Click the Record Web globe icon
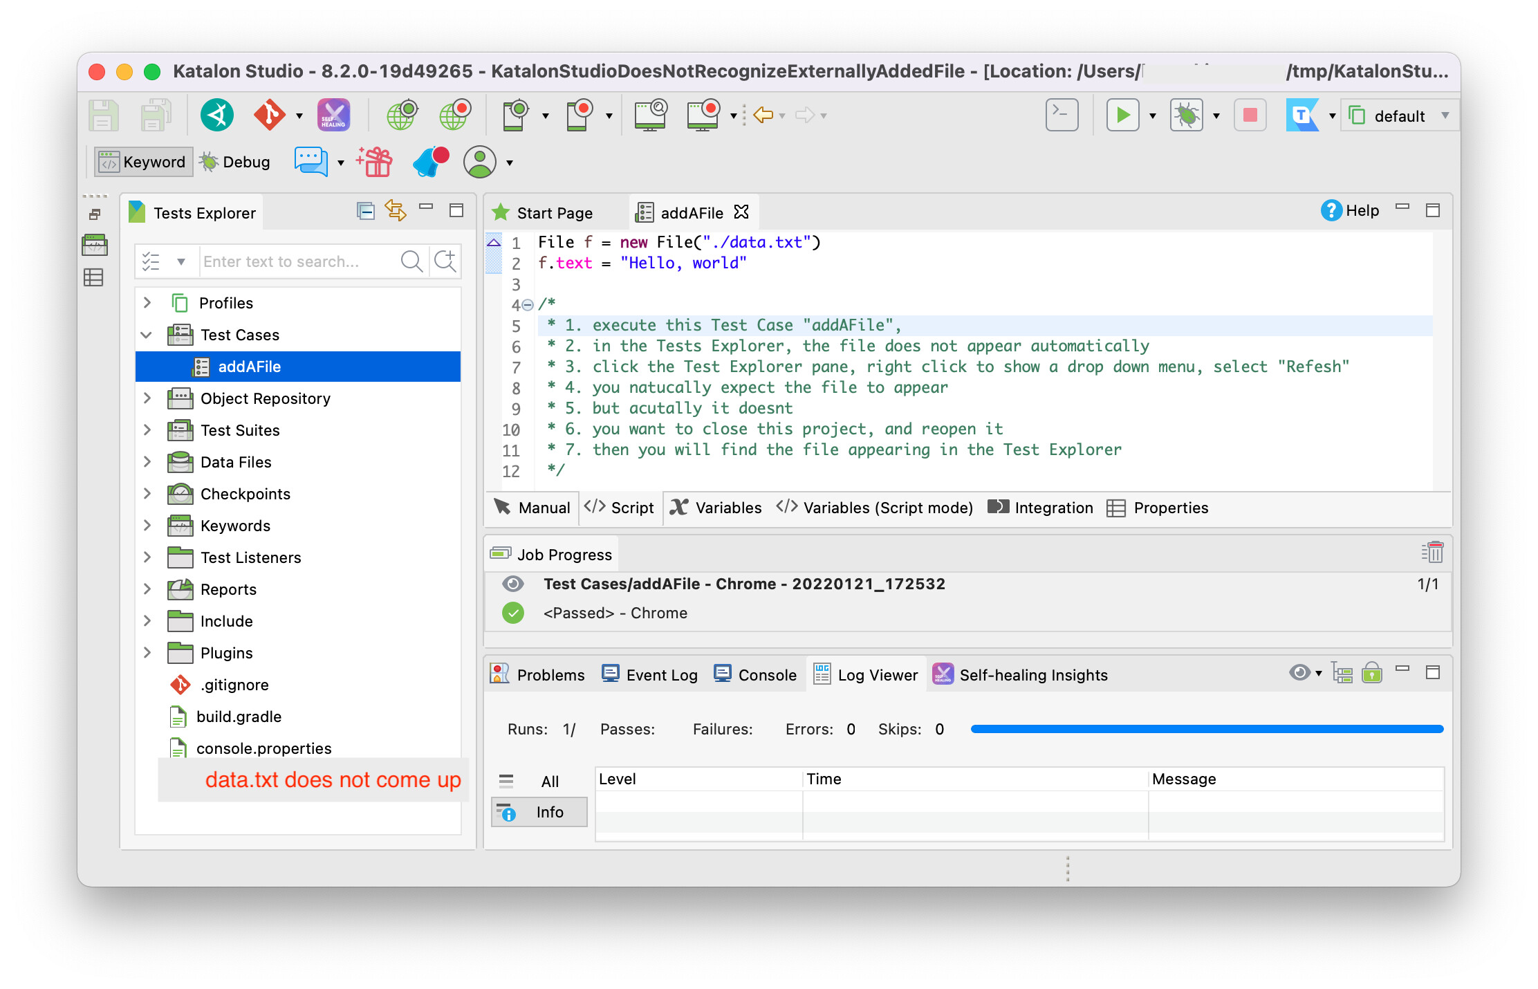This screenshot has width=1538, height=989. coord(454,115)
